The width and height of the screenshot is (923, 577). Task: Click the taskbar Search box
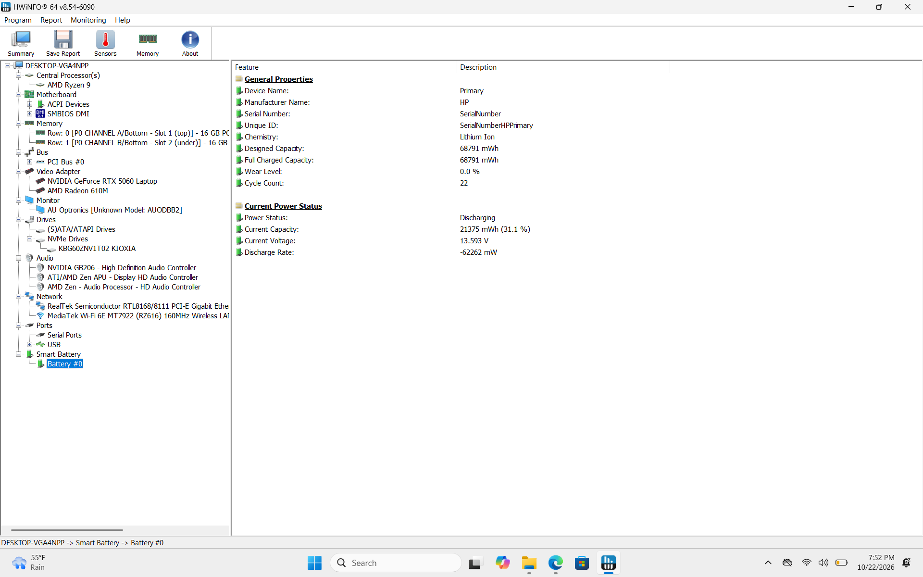click(x=396, y=563)
